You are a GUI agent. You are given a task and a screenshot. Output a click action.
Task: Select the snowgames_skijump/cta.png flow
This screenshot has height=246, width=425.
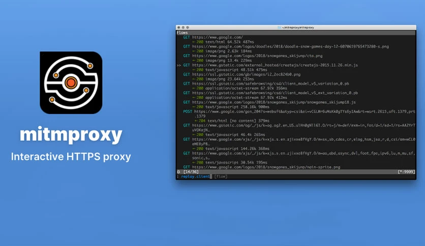pyautogui.click(x=253, y=56)
